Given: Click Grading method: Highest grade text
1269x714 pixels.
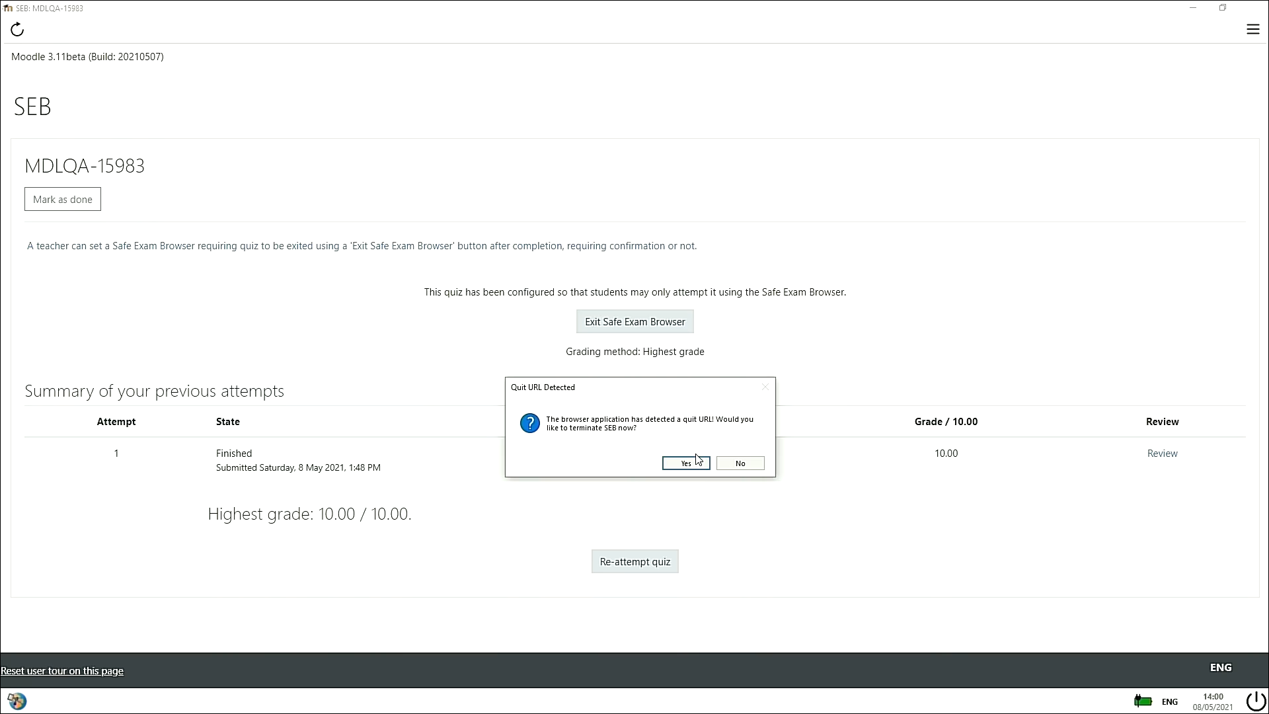Looking at the screenshot, I should 634,352.
